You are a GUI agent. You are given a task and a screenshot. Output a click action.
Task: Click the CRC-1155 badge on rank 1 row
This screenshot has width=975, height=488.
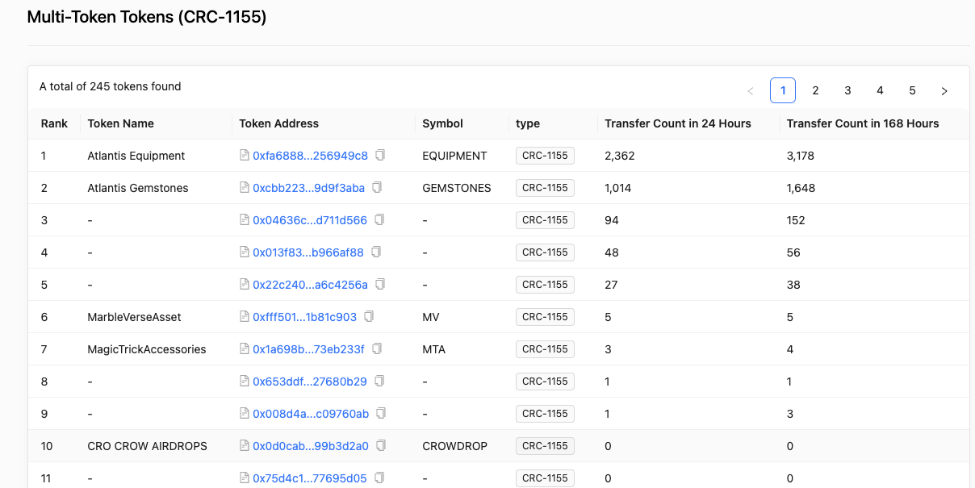click(545, 155)
